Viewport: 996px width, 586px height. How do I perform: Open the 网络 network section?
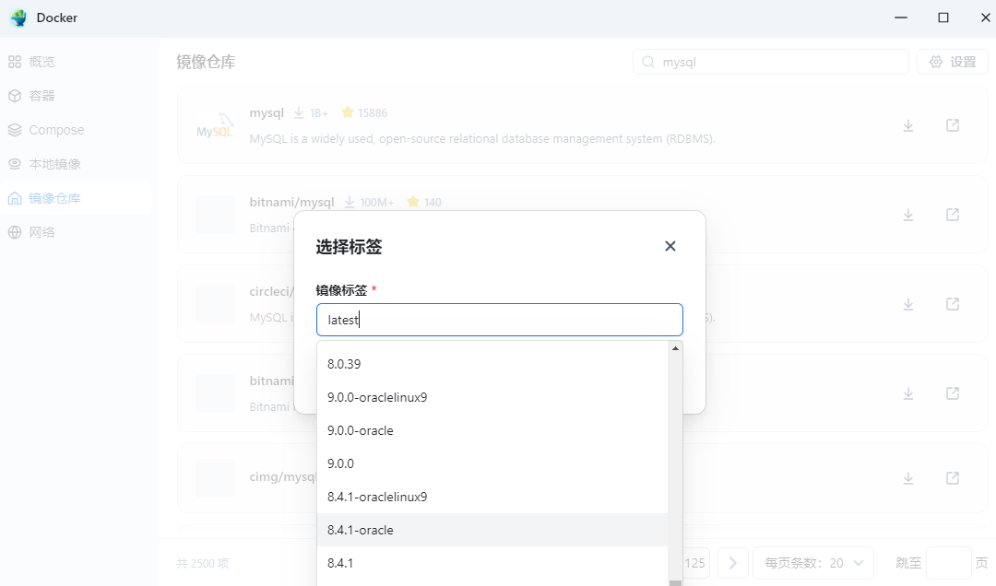(x=75, y=232)
